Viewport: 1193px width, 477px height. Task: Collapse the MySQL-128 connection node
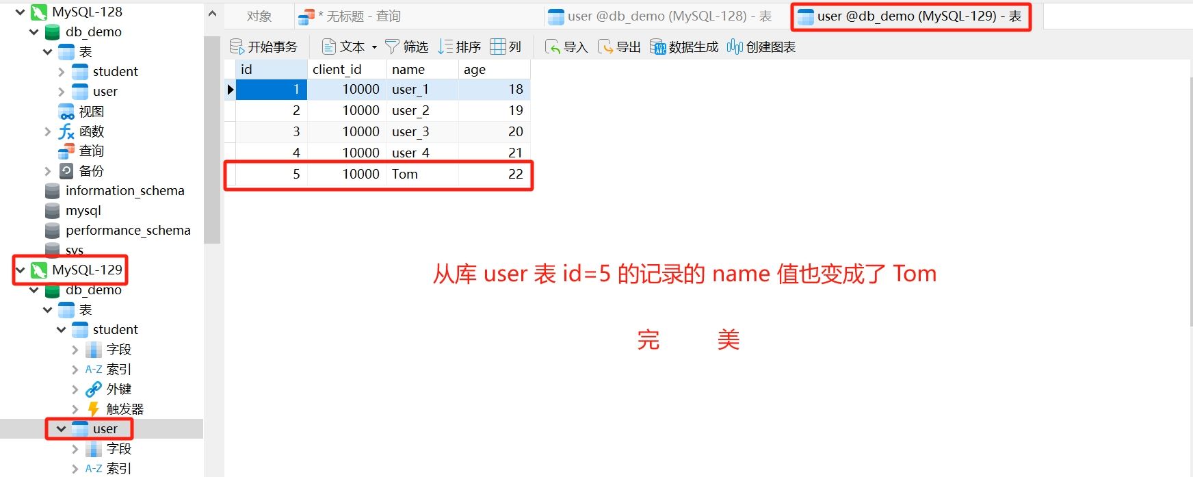[20, 12]
